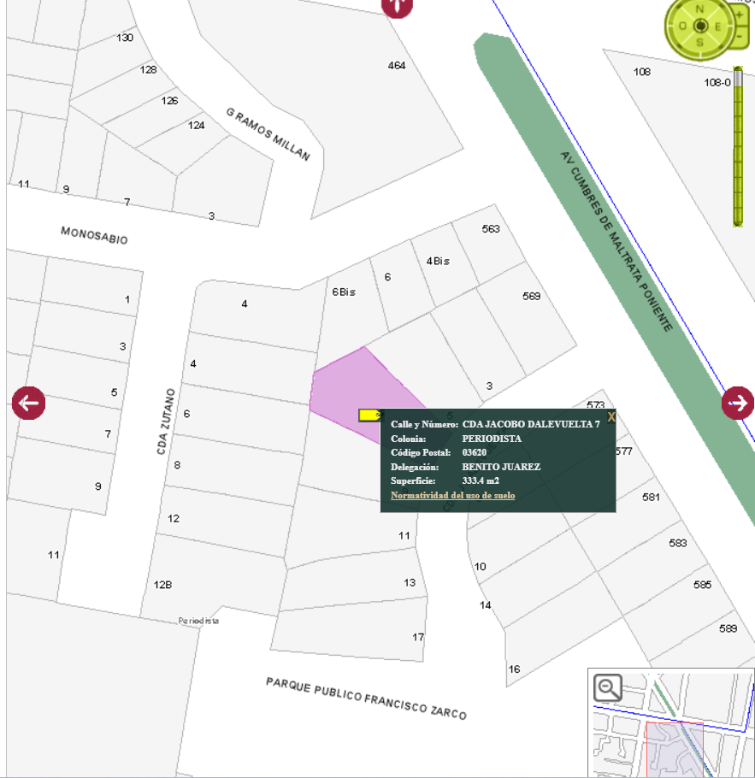Click the PARQUE PUBLICO FRANCISCO ZARCO label

coord(366,698)
